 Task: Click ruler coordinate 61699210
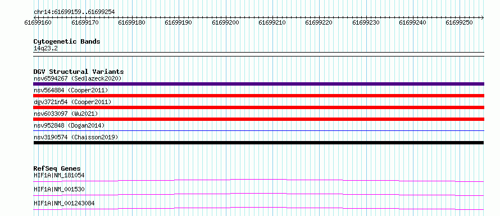pyautogui.click(x=272, y=22)
